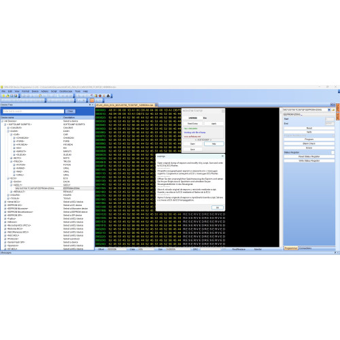
Task: Collapse the CAR tree node
Action: (12, 135)
